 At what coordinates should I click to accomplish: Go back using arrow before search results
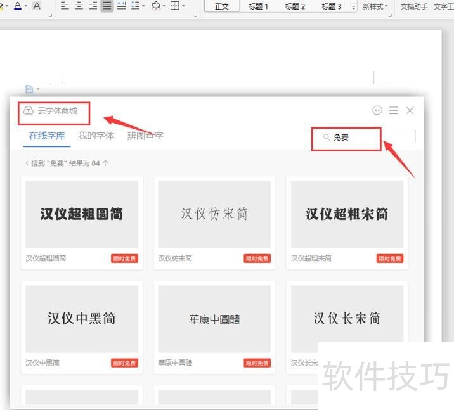tap(27, 163)
